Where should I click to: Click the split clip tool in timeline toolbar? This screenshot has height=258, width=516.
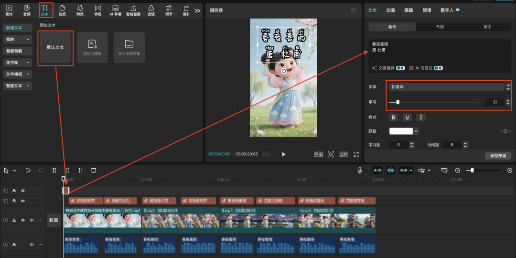click(x=54, y=170)
